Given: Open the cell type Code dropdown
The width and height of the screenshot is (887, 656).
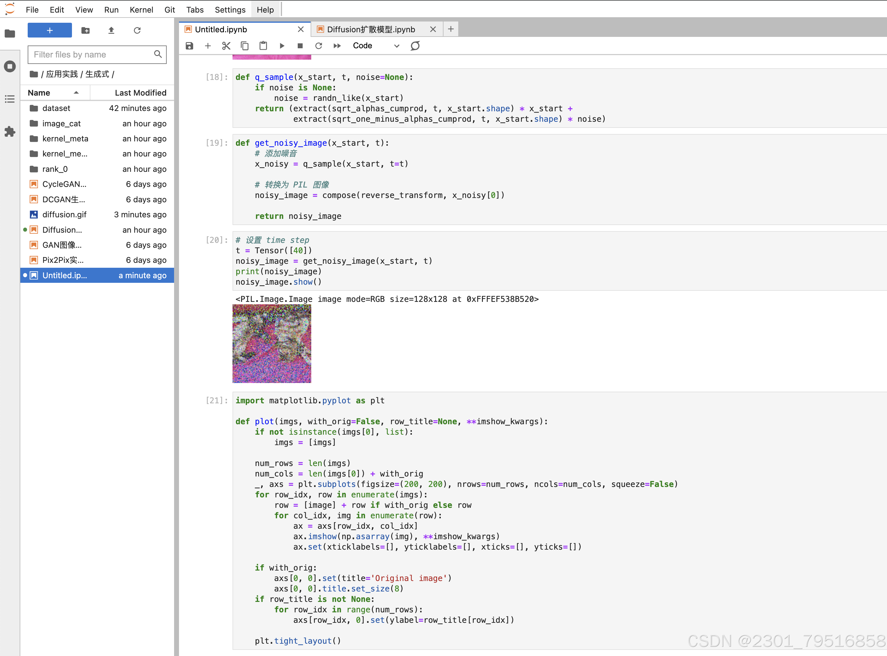Looking at the screenshot, I should coord(376,46).
